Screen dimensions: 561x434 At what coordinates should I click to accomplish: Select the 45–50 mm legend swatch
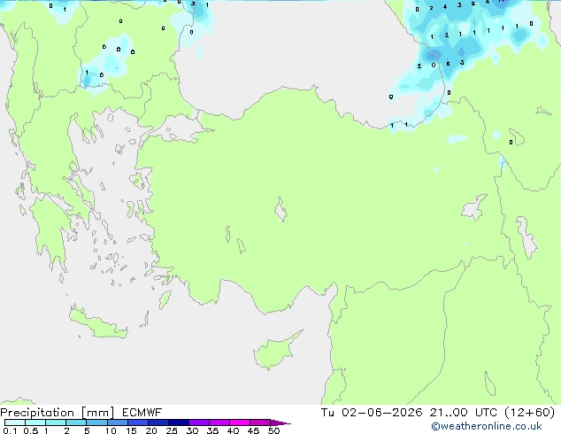[260, 422]
